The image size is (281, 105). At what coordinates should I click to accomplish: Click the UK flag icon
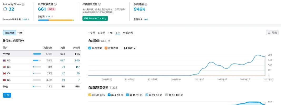[x=4, y=67]
